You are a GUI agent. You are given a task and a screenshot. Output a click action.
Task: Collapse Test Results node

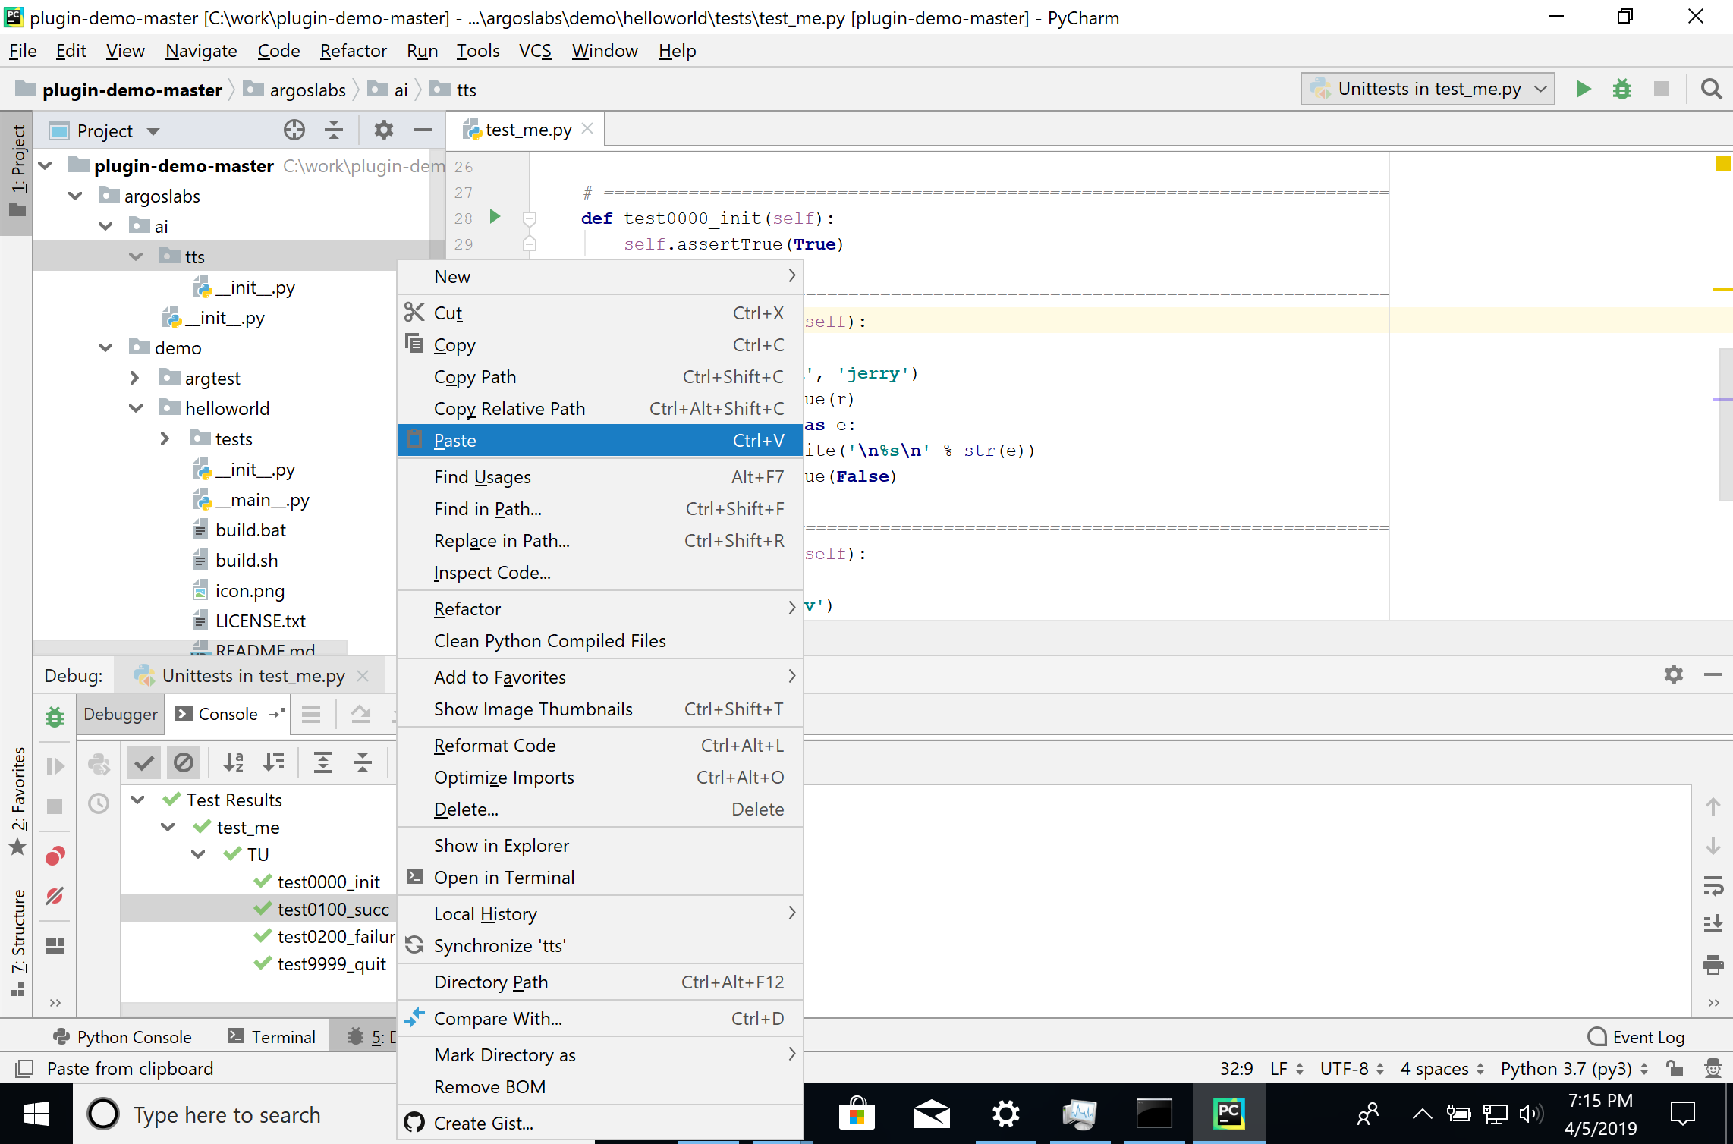(138, 800)
